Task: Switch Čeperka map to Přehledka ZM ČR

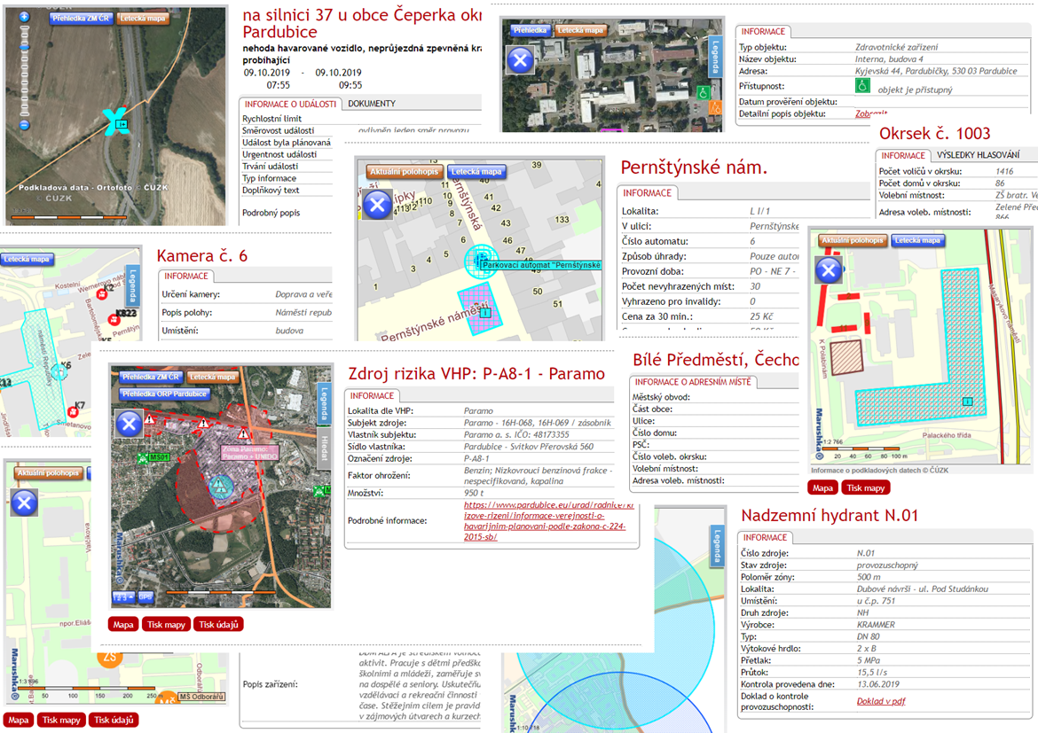Action: (x=81, y=19)
